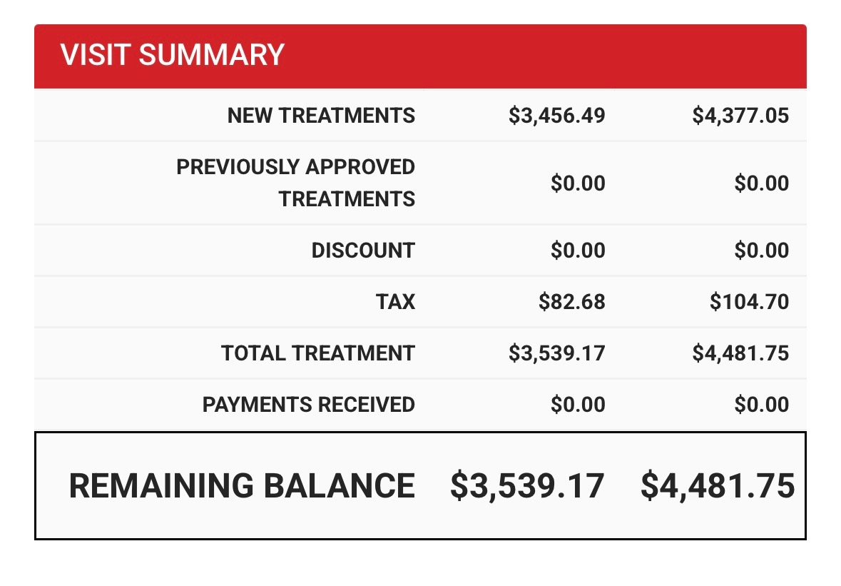Click the first $0.00 in Payments Received row
Viewport: 841px width, 586px height.
pyautogui.click(x=578, y=405)
